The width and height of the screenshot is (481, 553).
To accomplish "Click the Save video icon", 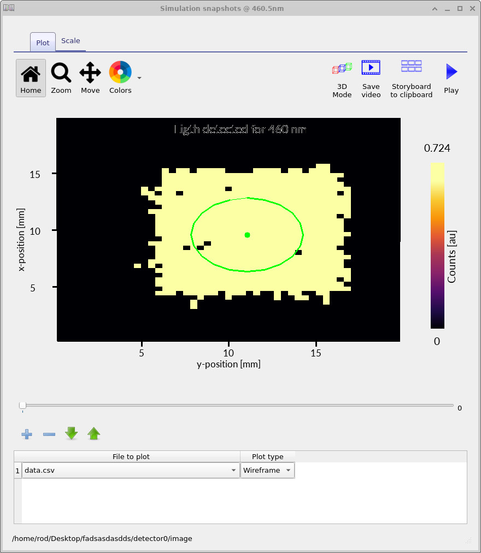I will [371, 76].
